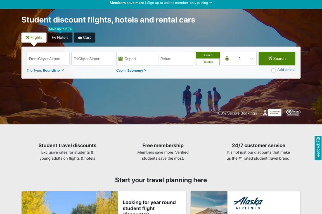The image size is (322, 214).
Task: Click the BBB Accredited Business badge
Action: tap(271, 112)
